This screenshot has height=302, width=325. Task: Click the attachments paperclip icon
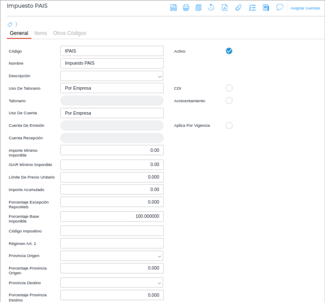pos(238,7)
